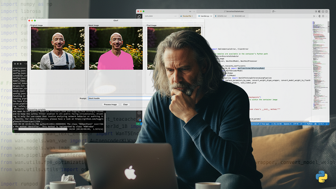The width and height of the screenshot is (336, 189).
Task: Customize layout icon in VS Code title bar
Action: pos(316,11)
